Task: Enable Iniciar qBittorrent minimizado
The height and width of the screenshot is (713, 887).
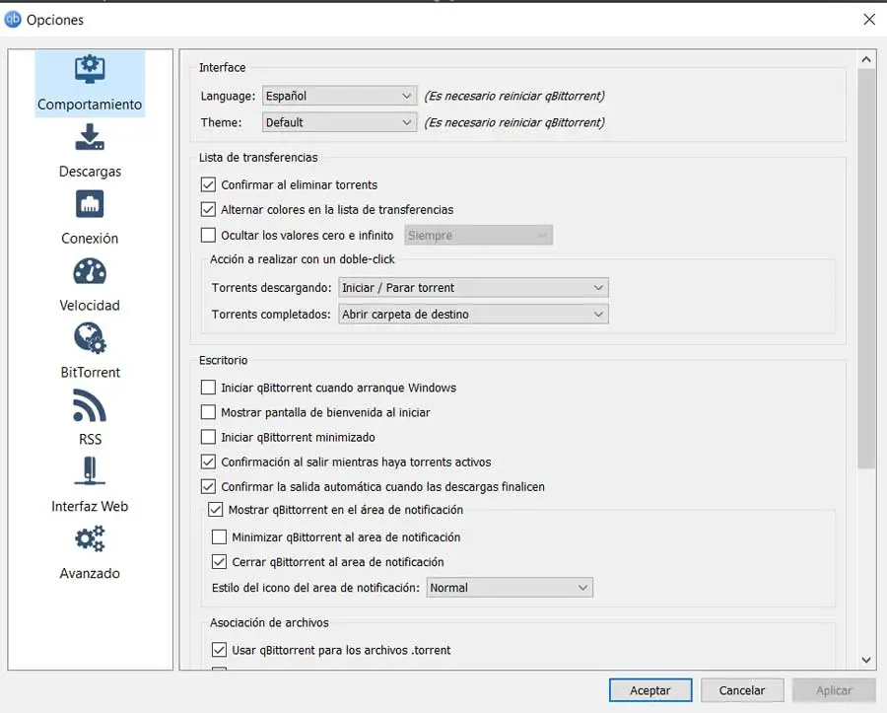Action: pyautogui.click(x=208, y=437)
